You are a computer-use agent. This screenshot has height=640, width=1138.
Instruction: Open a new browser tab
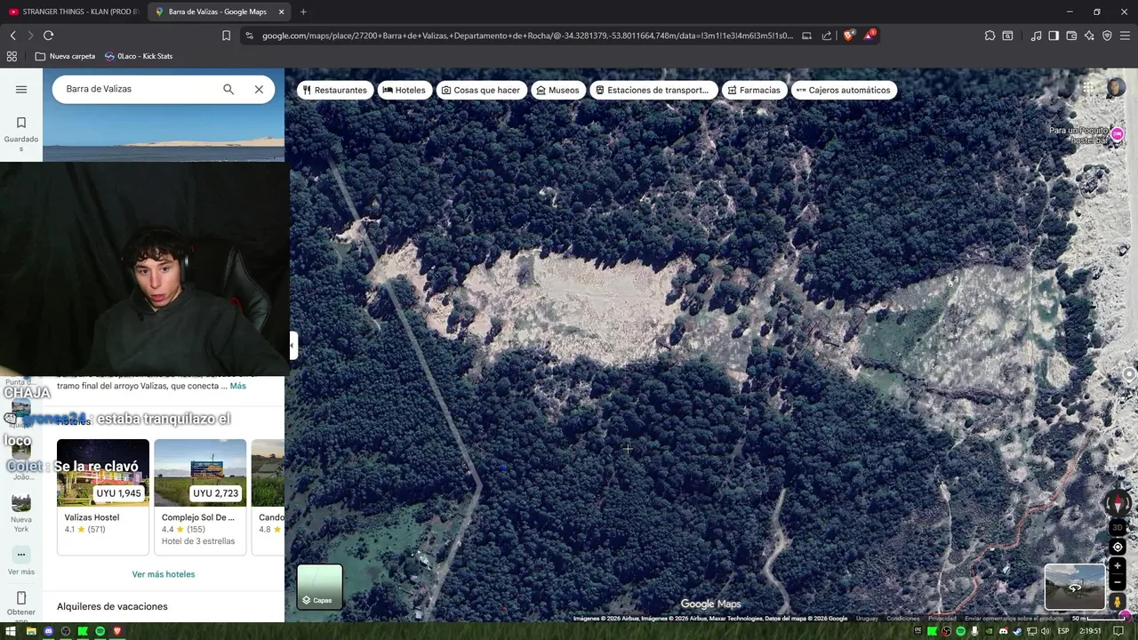(303, 12)
